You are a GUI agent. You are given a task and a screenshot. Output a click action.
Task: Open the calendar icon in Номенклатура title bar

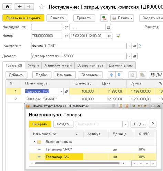[127, 106]
